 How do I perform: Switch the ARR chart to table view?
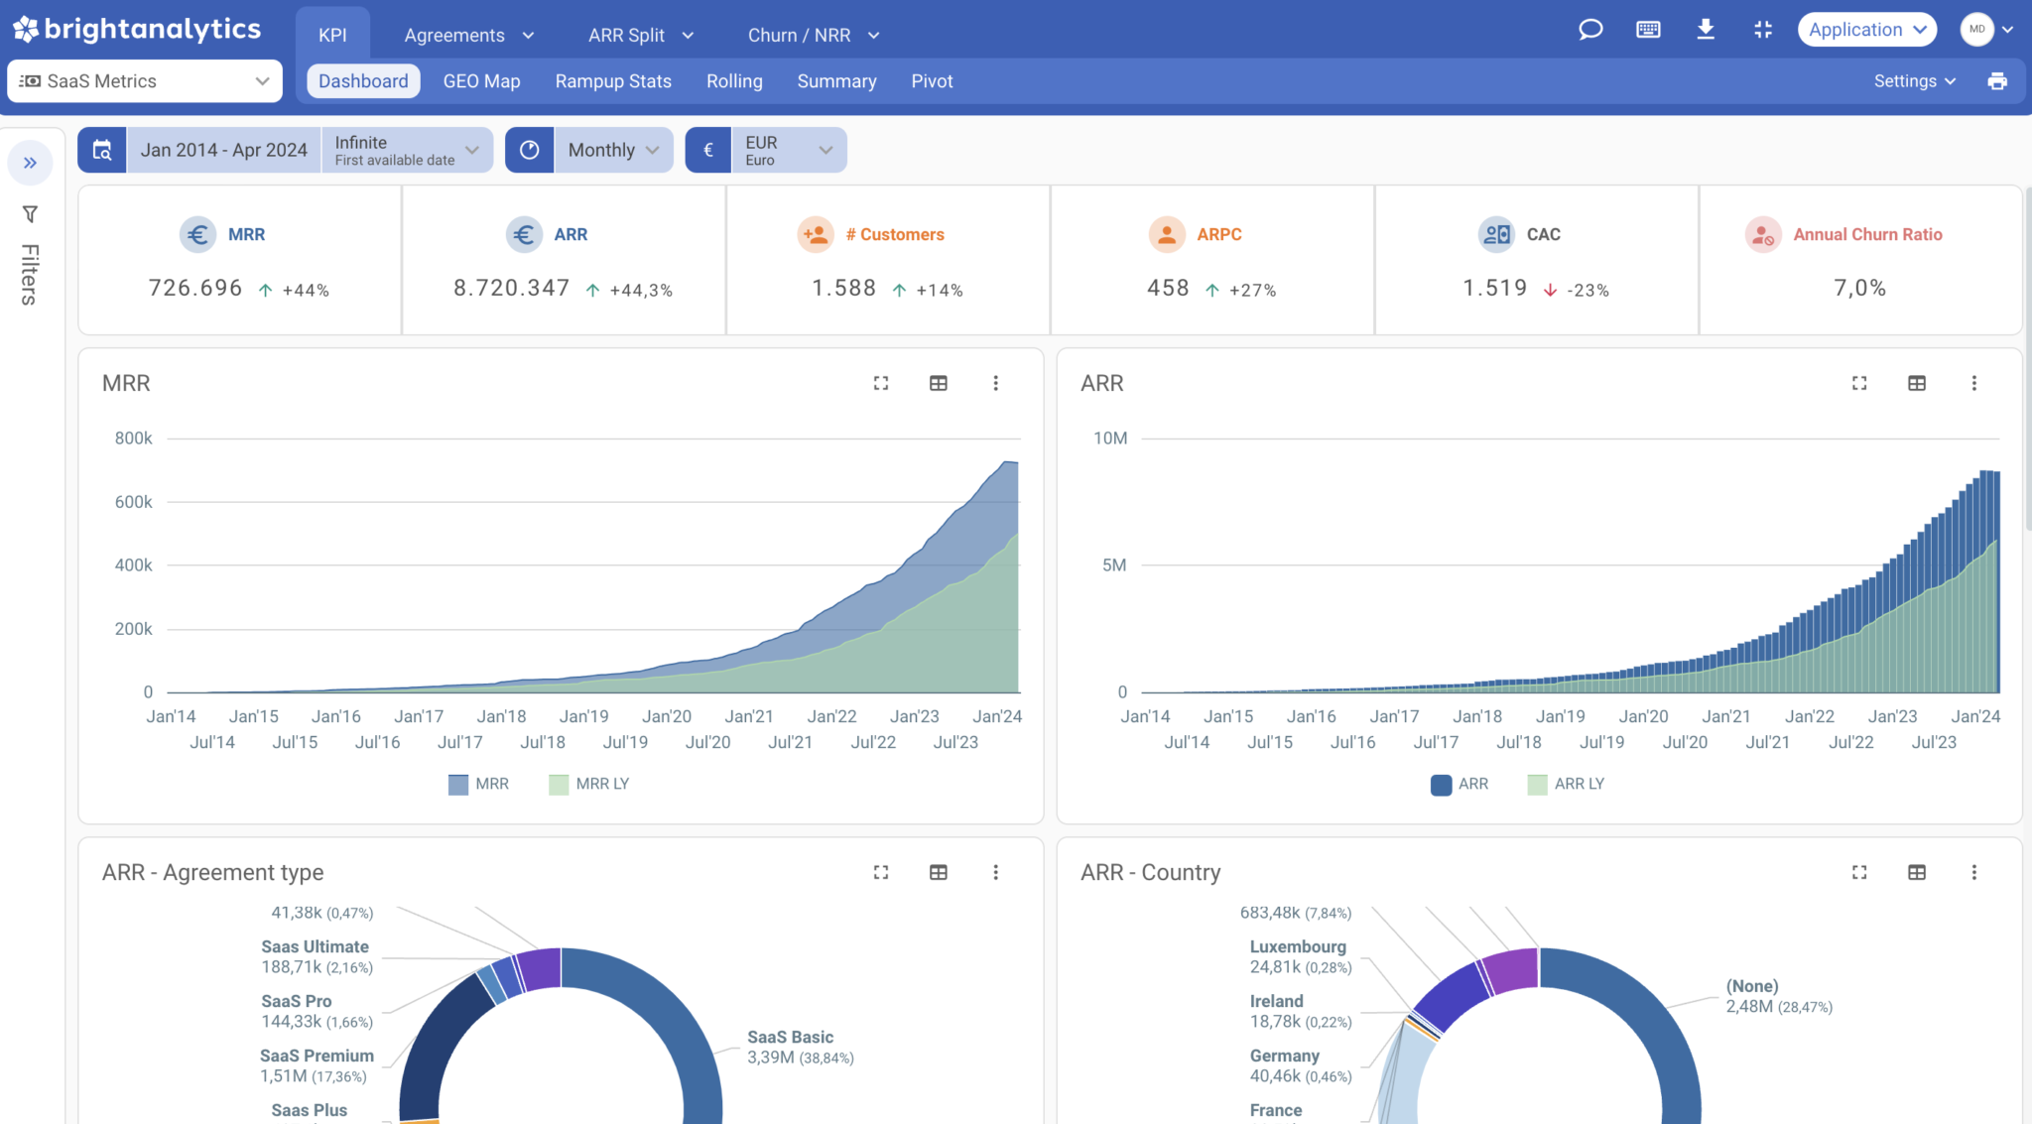(x=1917, y=383)
